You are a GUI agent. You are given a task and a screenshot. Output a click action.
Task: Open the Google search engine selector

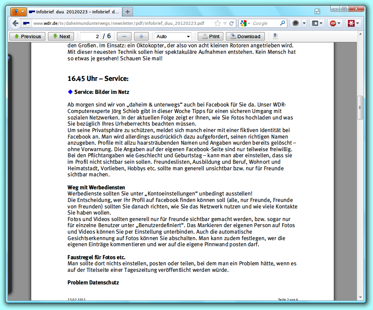245,23
